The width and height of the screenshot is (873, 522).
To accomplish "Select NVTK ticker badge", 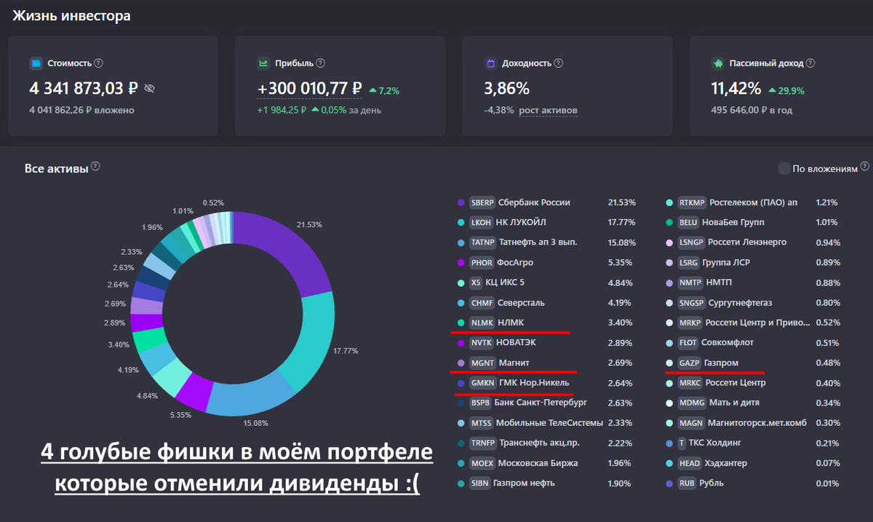I will [482, 342].
